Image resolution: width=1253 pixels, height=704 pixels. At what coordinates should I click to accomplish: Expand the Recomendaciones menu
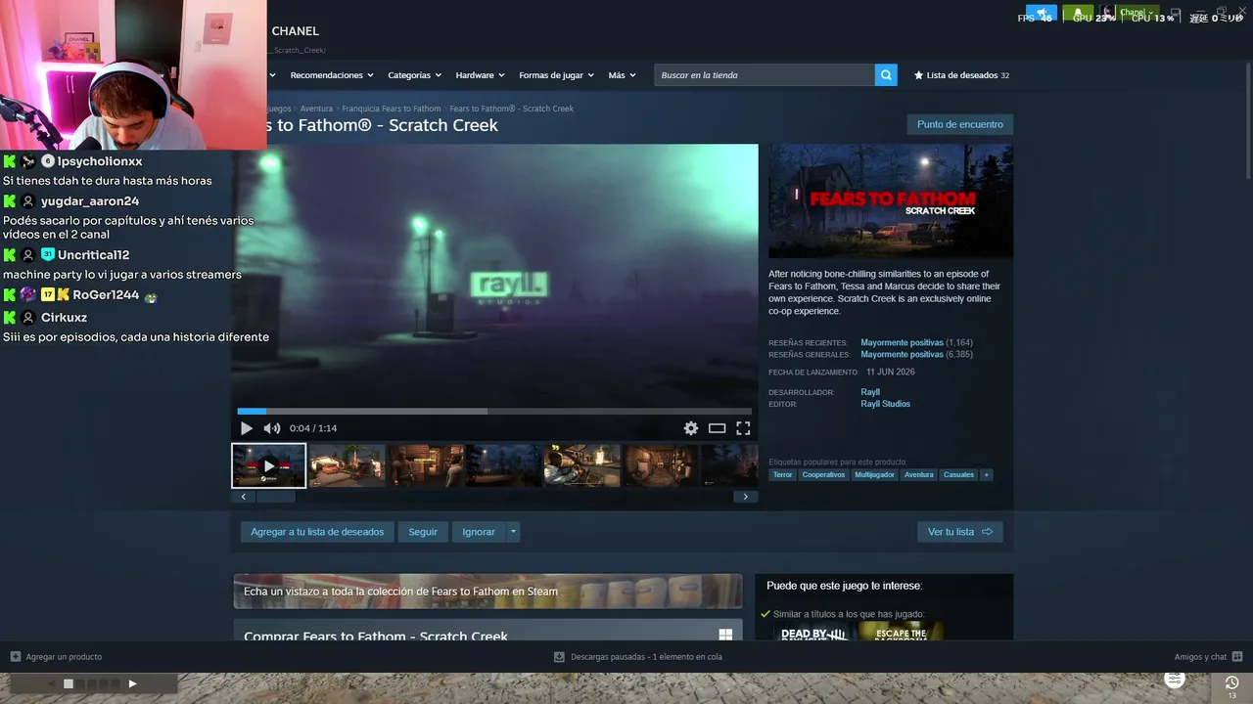(x=332, y=75)
